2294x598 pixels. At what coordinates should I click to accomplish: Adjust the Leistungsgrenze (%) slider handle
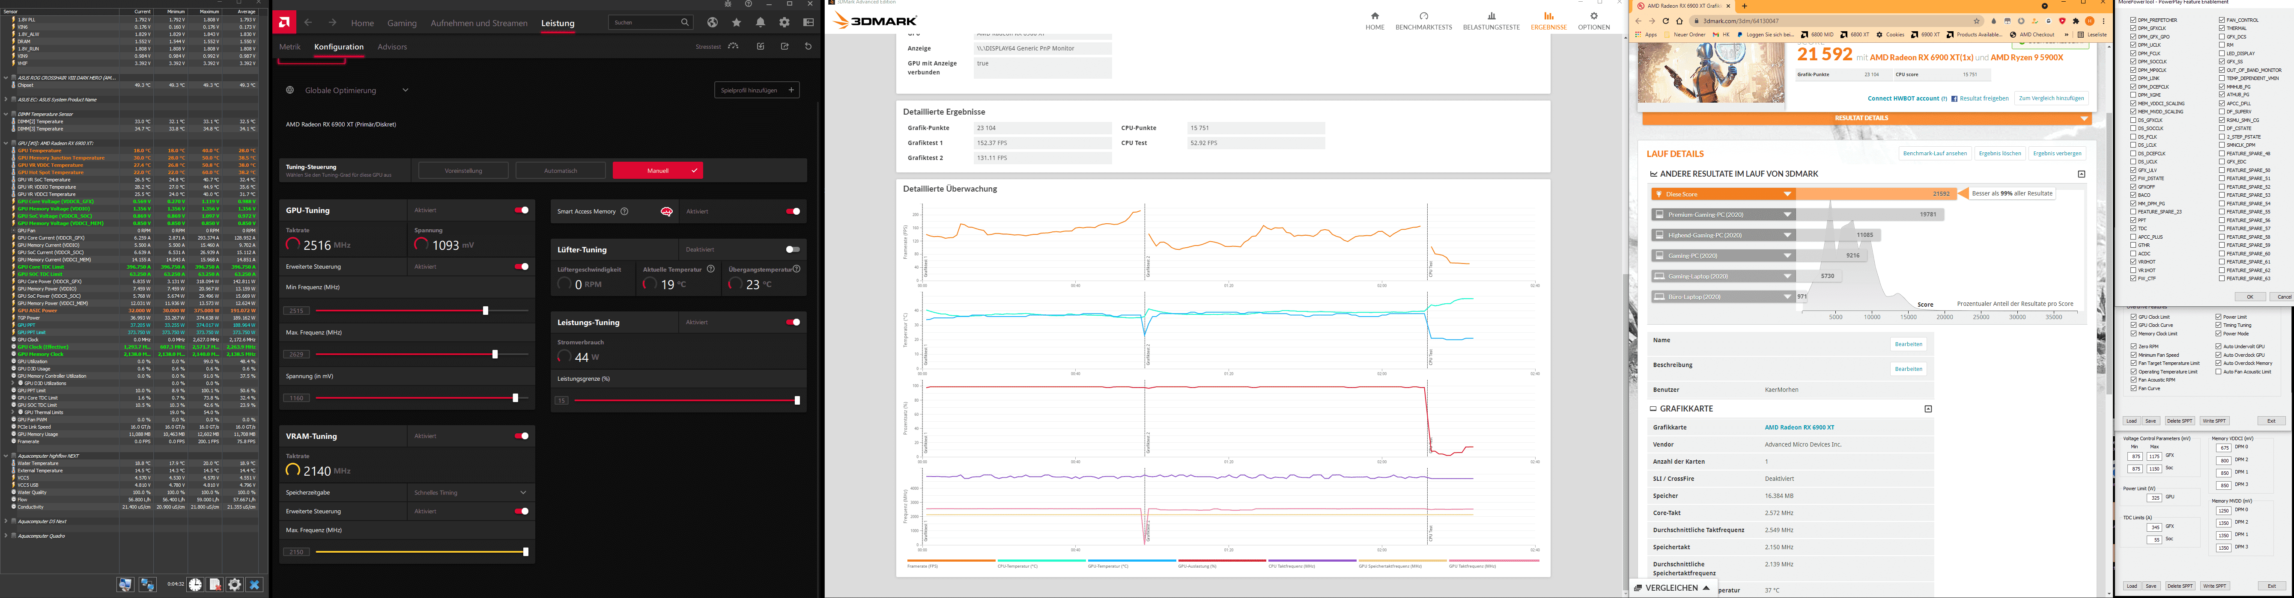point(797,400)
